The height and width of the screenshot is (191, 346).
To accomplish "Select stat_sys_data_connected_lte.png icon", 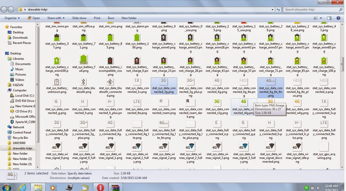I will 137,103.
